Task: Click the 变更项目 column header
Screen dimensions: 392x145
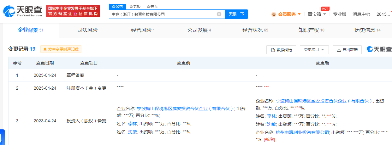Action: [x=89, y=63]
